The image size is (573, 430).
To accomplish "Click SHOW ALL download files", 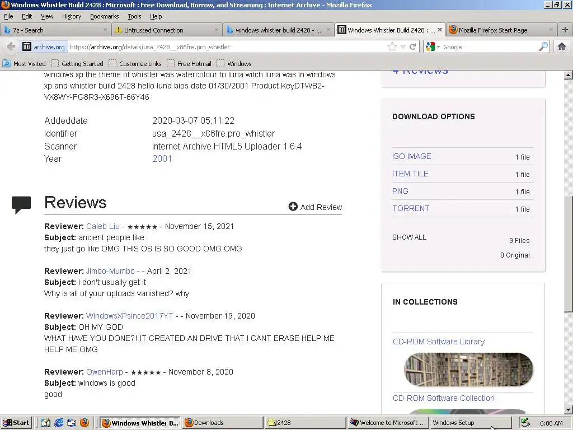I will [409, 237].
